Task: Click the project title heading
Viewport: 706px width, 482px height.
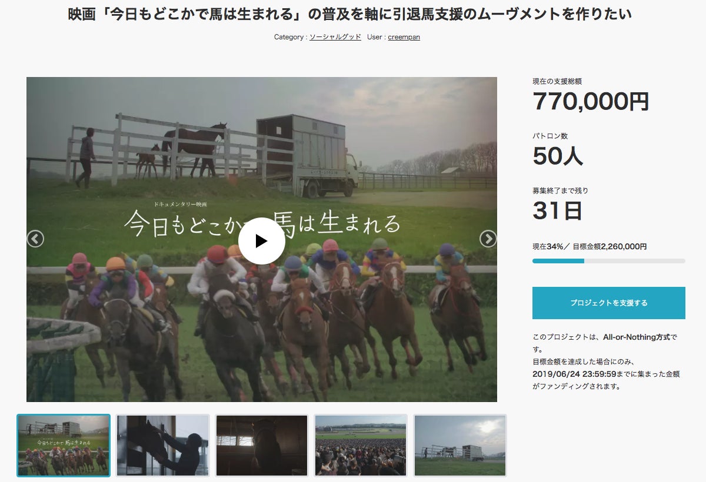Action: 350,14
